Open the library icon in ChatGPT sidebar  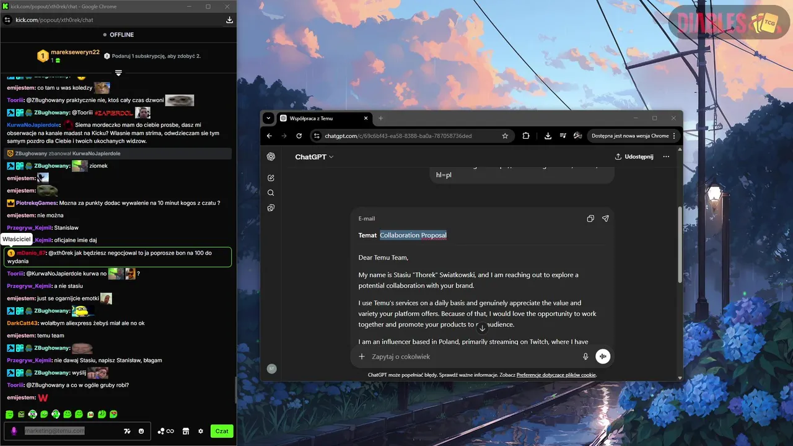[x=271, y=208]
